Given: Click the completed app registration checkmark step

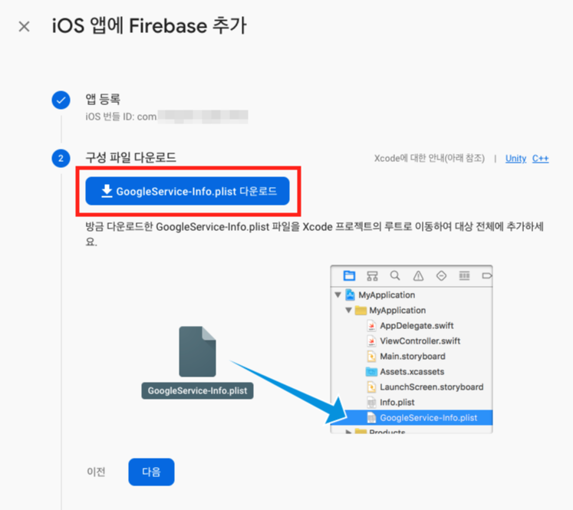Looking at the screenshot, I should coord(61,100).
